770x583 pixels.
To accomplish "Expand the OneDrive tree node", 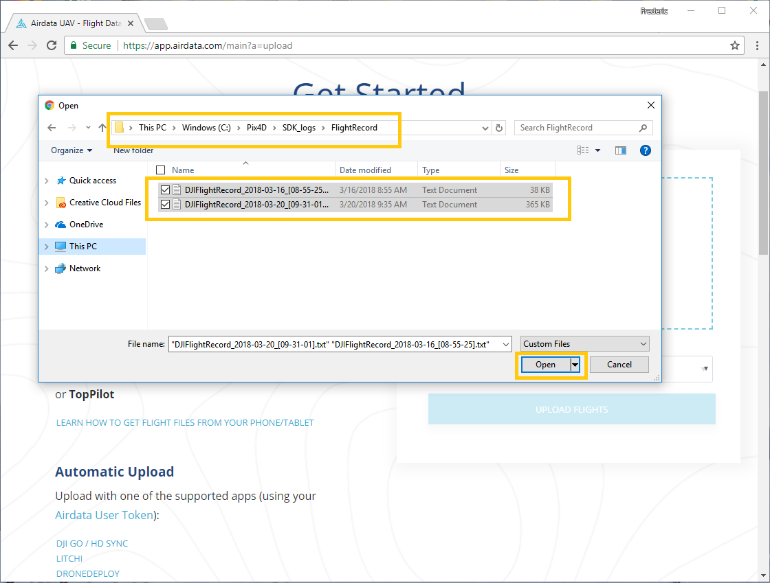I will (x=47, y=225).
